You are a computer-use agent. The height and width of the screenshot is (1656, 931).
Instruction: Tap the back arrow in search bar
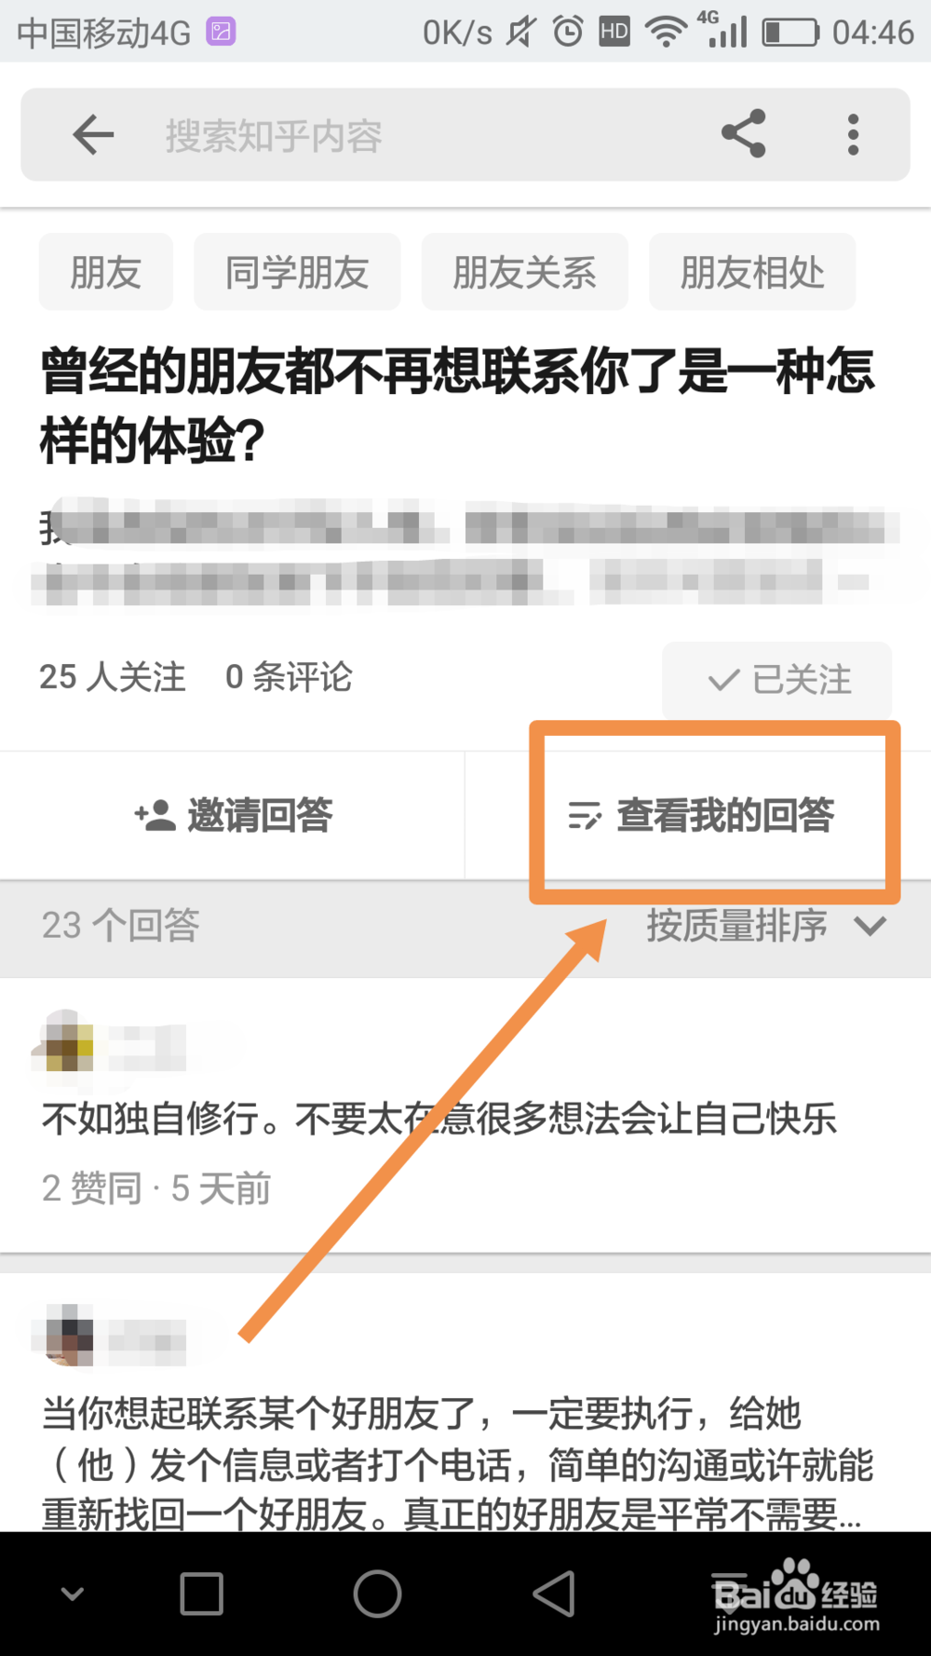93,135
